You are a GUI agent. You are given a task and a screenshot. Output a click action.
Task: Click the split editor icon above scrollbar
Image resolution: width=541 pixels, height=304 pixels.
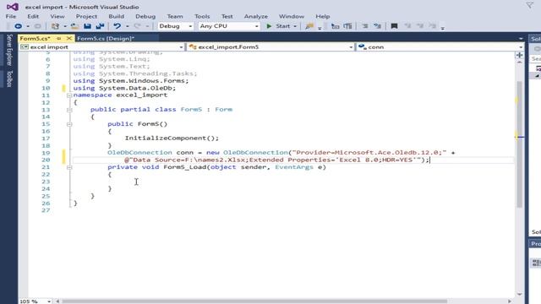(x=520, y=55)
